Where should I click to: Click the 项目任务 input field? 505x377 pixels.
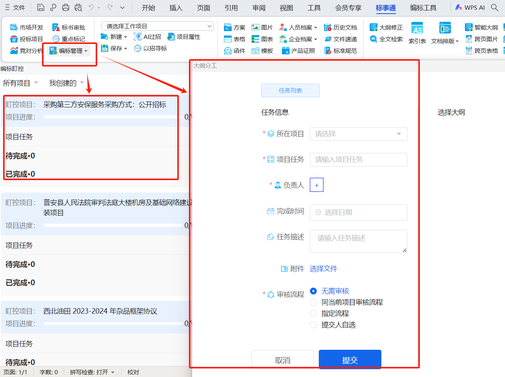click(358, 160)
